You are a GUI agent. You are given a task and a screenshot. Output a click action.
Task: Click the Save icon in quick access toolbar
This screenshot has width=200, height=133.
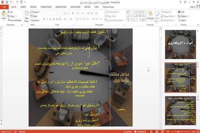[7, 2]
